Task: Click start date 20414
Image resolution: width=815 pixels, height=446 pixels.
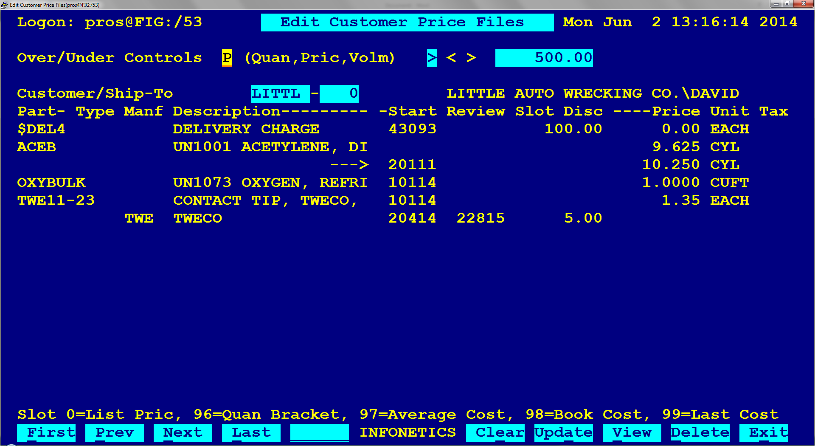Action: [x=413, y=218]
